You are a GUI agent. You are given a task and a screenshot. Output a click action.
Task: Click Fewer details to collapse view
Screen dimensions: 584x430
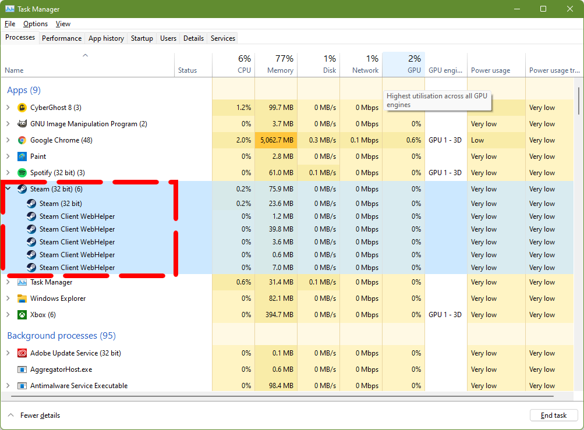[x=34, y=415]
